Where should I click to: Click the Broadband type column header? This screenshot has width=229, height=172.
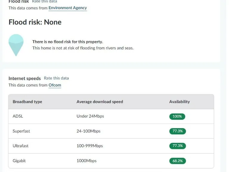tap(27, 102)
